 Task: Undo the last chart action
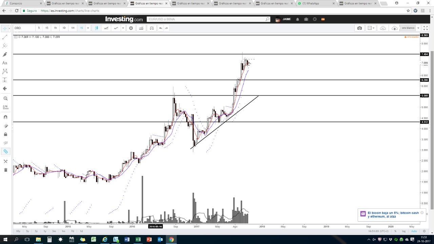click(160, 28)
